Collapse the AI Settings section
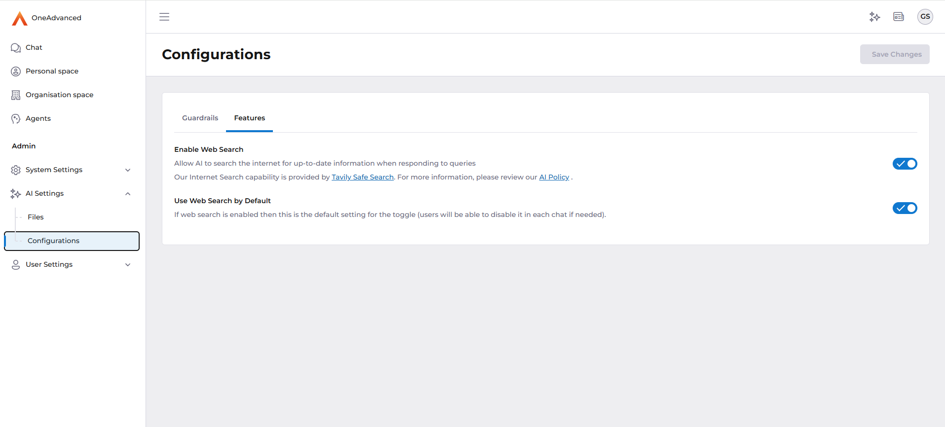945x427 pixels. click(128, 194)
